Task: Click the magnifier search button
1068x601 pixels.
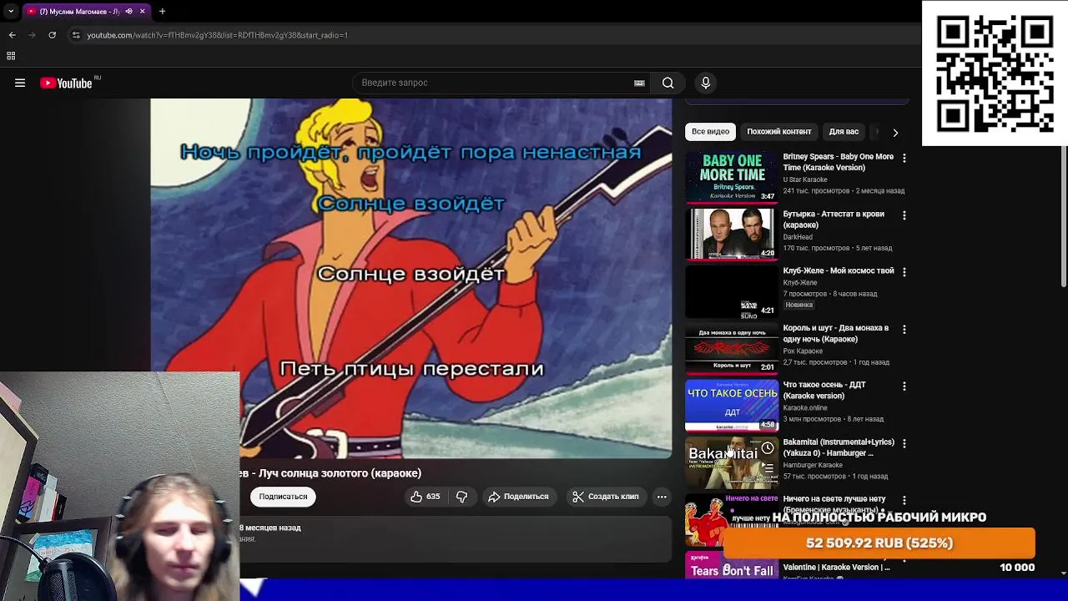Action: pos(667,83)
